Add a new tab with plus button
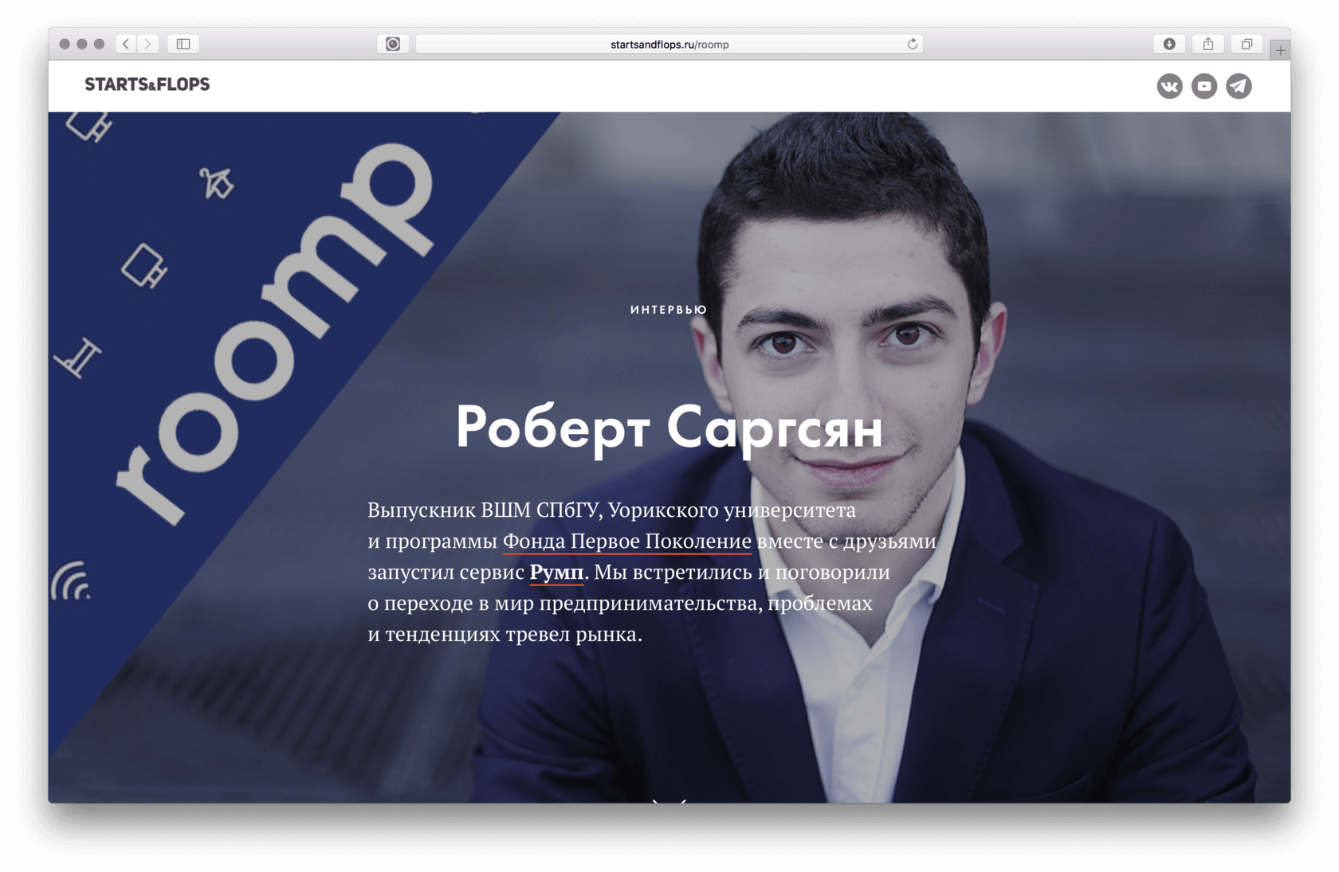 (1280, 49)
